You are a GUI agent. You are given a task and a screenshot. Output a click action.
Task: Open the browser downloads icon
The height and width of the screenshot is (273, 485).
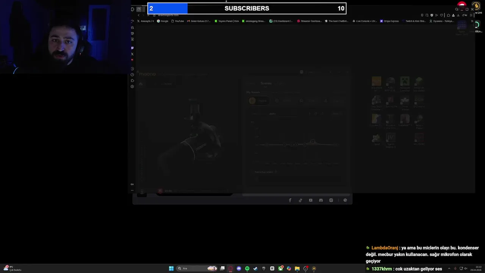[x=458, y=15]
